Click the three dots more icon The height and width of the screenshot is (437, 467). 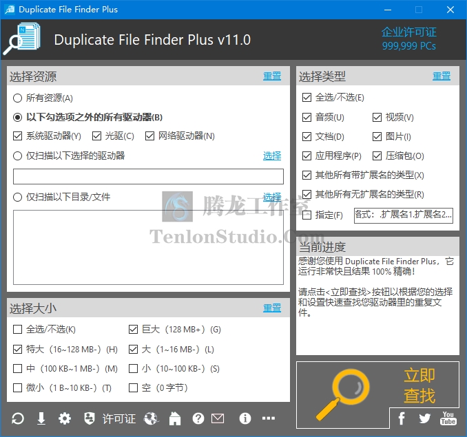coord(269,418)
